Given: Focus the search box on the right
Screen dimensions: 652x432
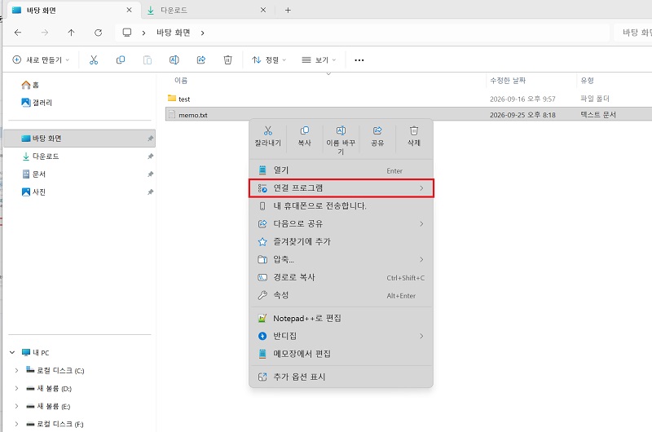Looking at the screenshot, I should coord(633,33).
